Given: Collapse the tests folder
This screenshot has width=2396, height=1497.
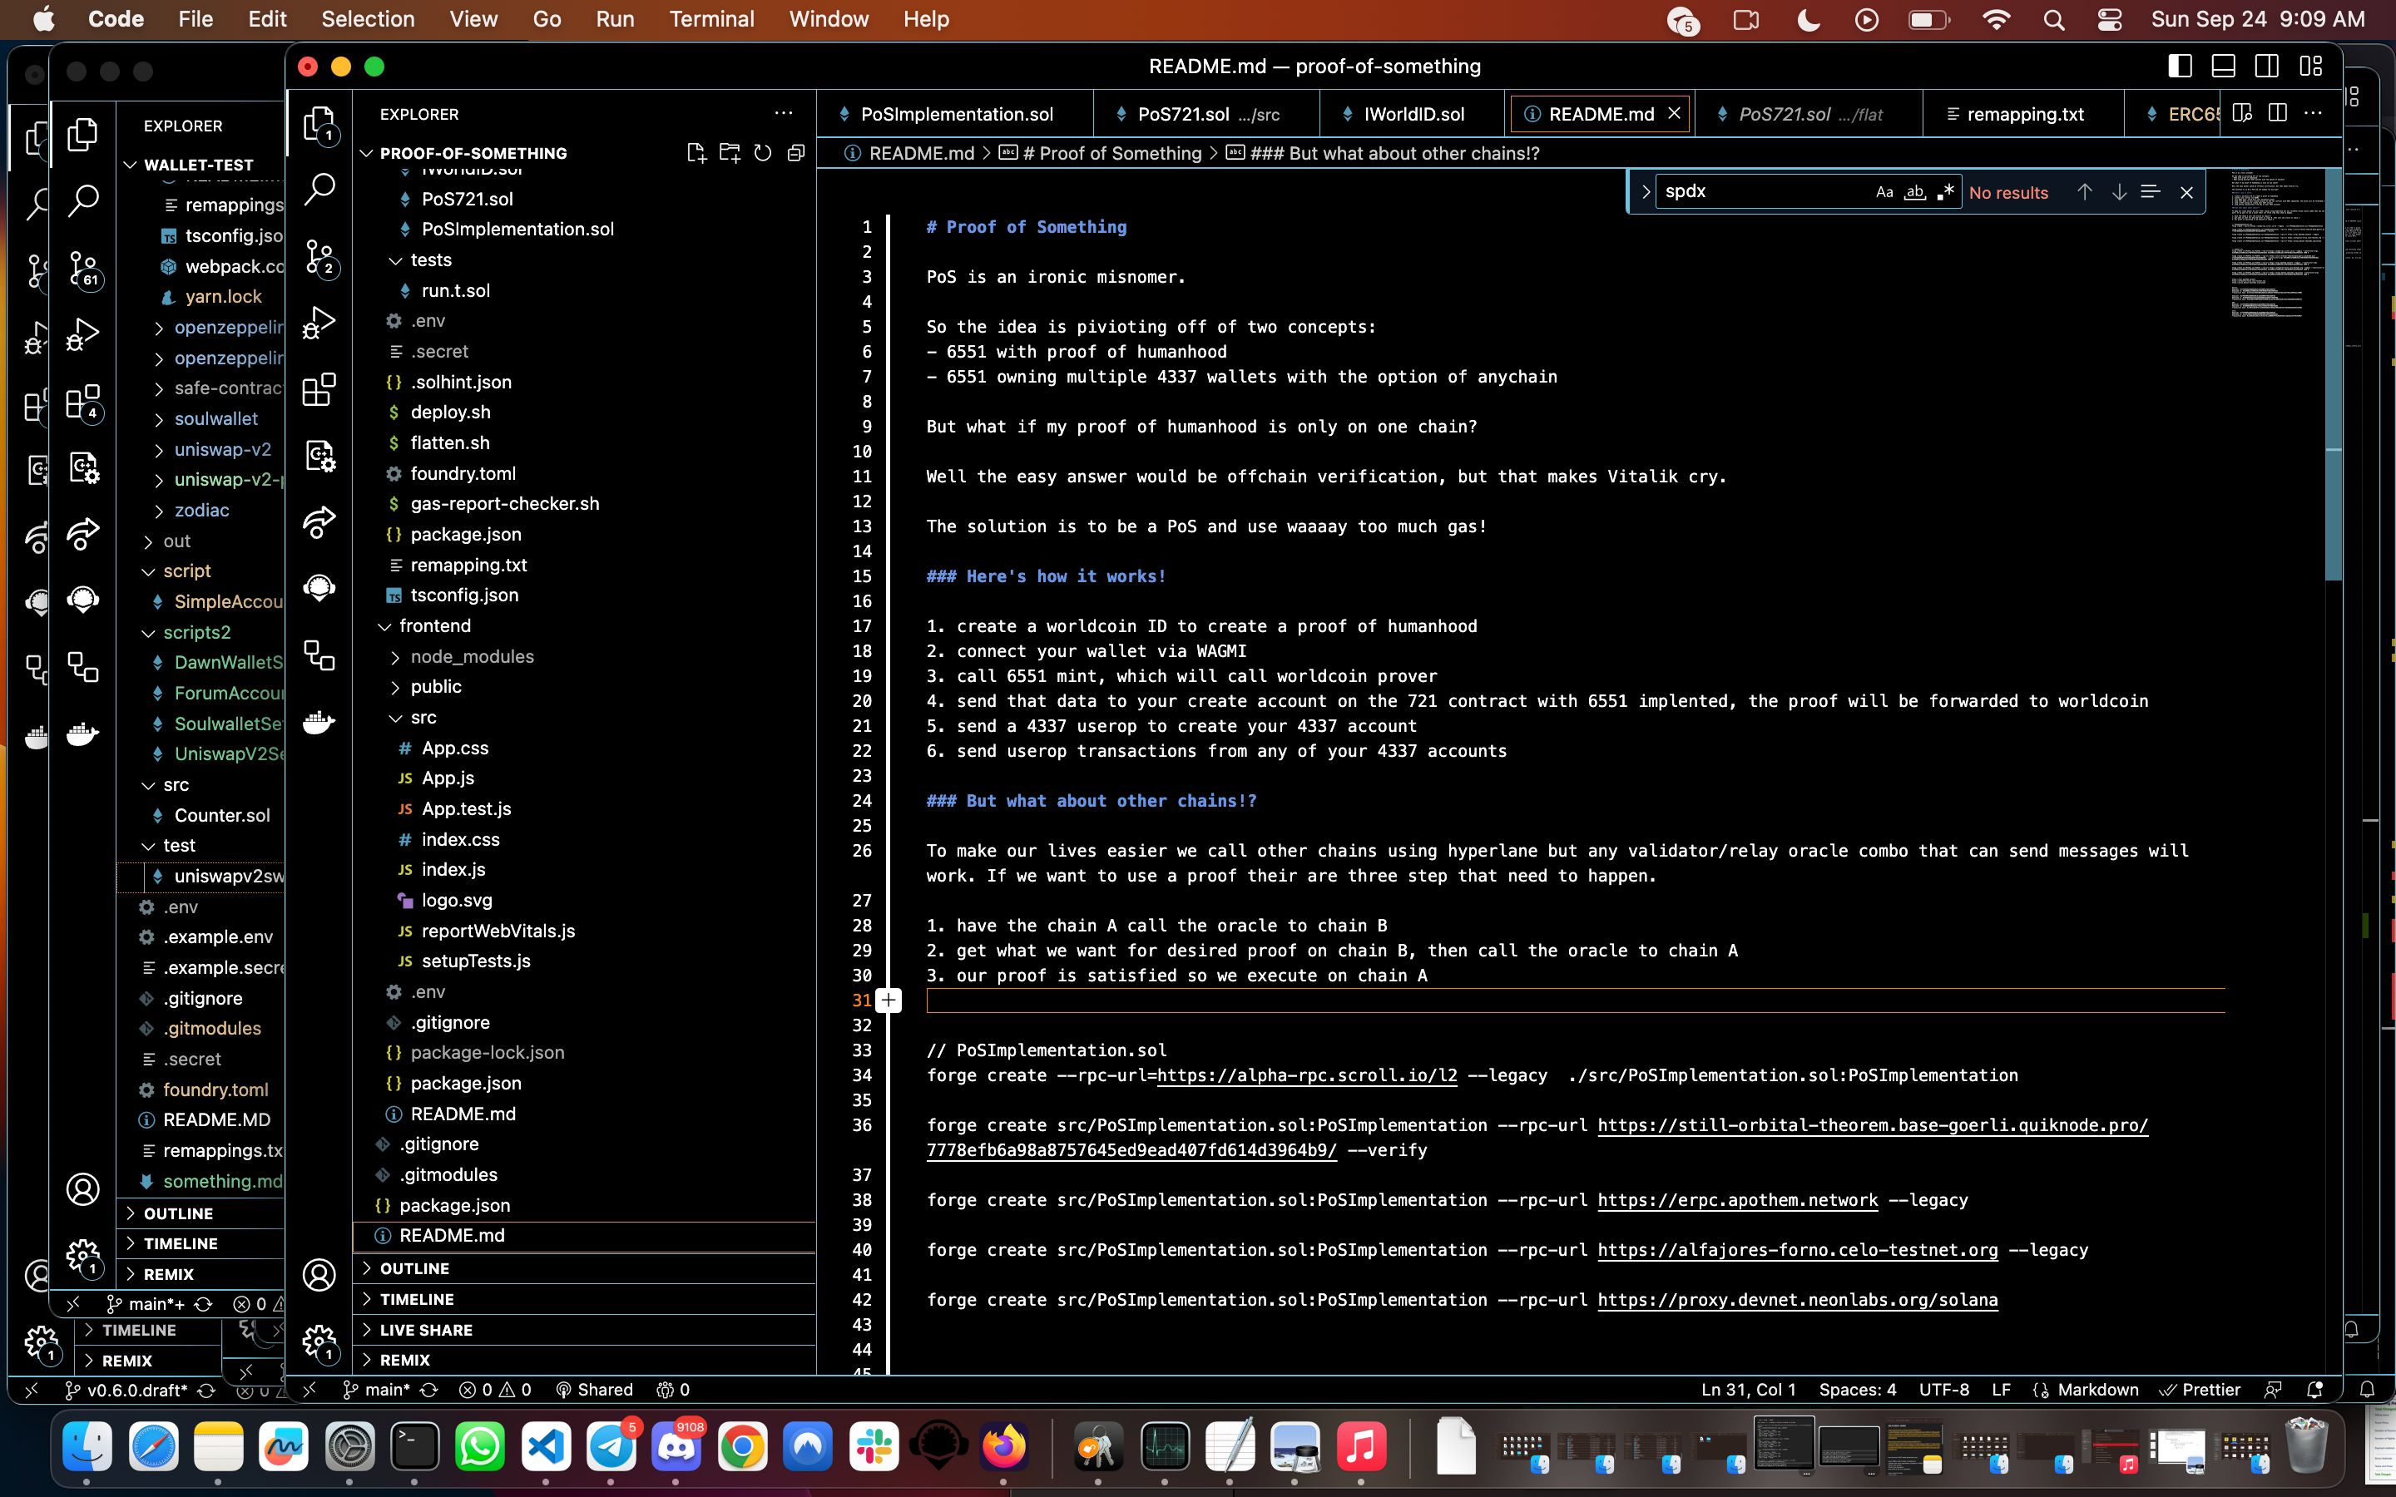Looking at the screenshot, I should click(396, 259).
